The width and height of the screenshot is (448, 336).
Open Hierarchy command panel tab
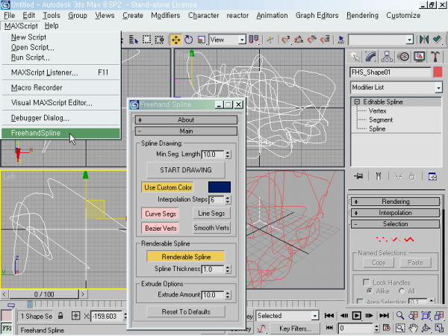tap(387, 57)
